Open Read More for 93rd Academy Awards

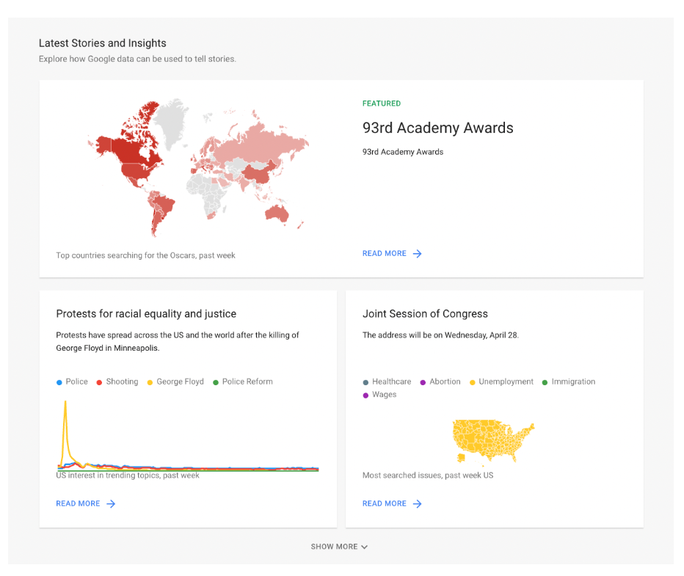384,254
